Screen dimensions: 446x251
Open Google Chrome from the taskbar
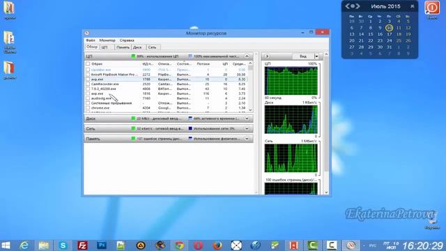(179, 245)
